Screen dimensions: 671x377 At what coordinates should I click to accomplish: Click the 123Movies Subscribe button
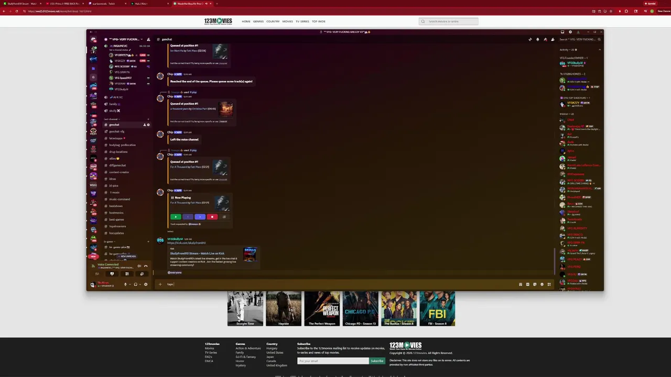coord(377,361)
